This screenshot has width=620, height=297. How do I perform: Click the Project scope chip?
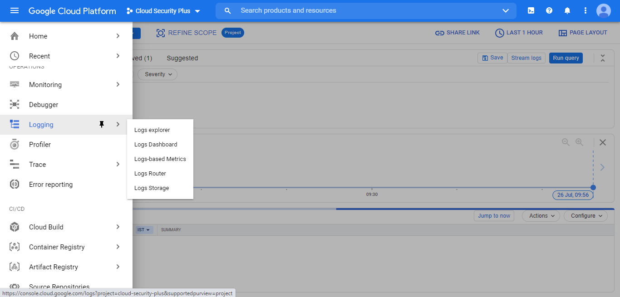pyautogui.click(x=233, y=33)
